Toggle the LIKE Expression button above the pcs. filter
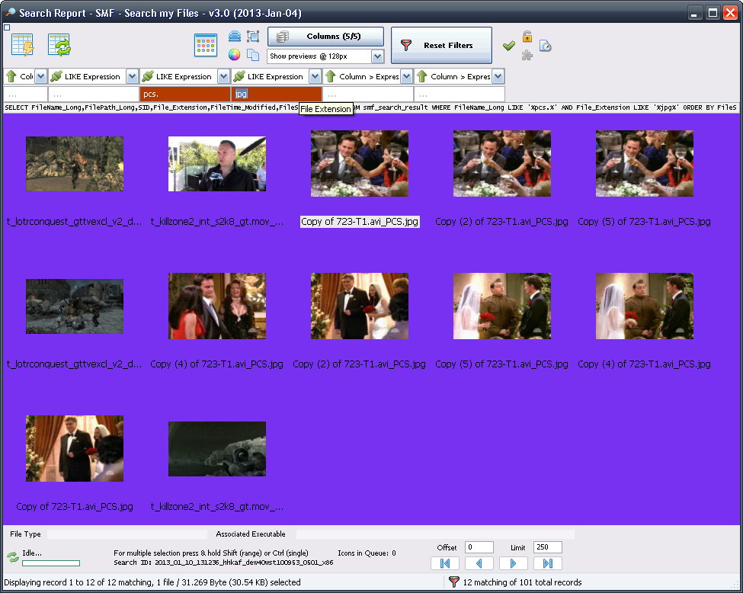The width and height of the screenshot is (743, 593). [179, 76]
